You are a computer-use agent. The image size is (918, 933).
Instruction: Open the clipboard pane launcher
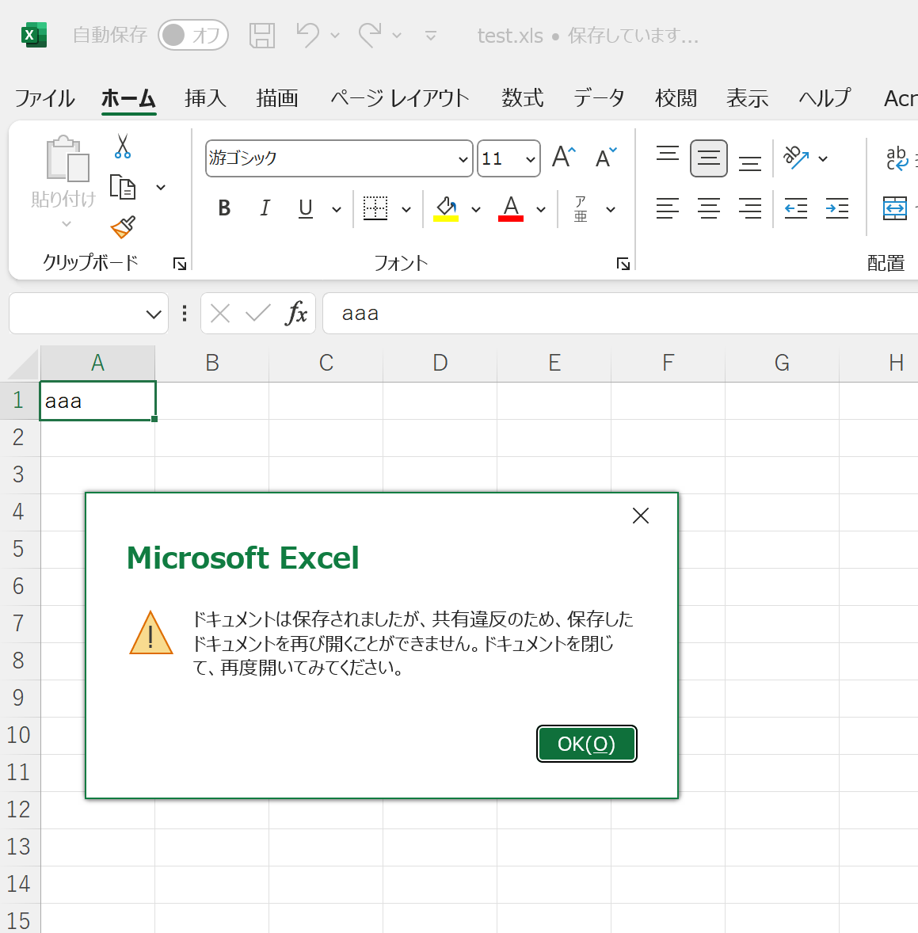coord(180,264)
